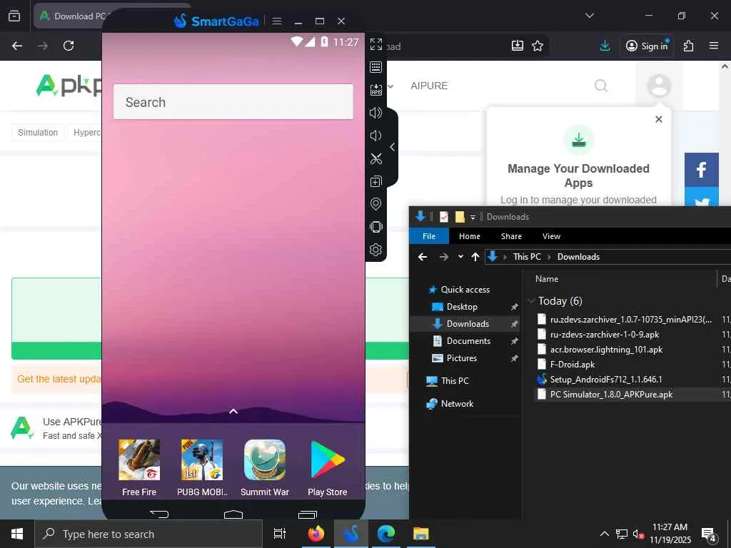Select Documents in navigation pane
731x548 pixels.
tap(468, 341)
